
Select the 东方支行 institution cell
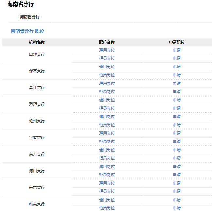[x=37, y=154]
